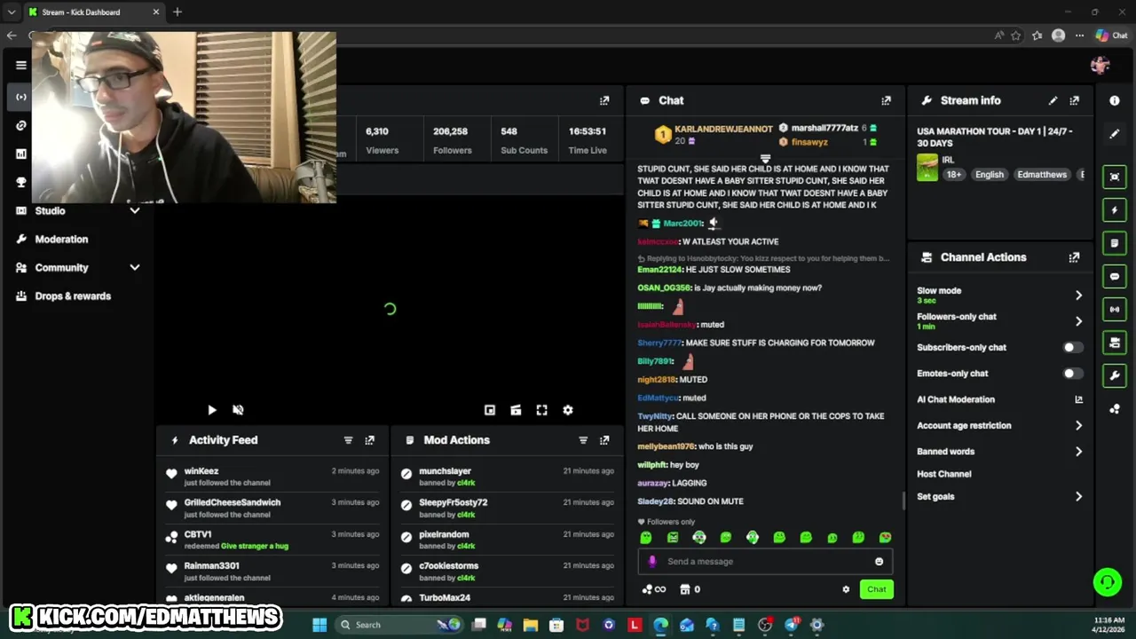Click the Edmatthews tag
Screen dimensions: 1136x639
[1042, 175]
